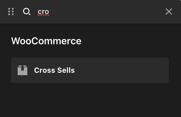
Task: Click the red-underlined "cro" search term
Action: (43, 12)
